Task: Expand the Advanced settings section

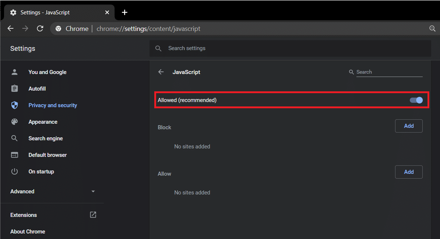Action: pyautogui.click(x=93, y=191)
